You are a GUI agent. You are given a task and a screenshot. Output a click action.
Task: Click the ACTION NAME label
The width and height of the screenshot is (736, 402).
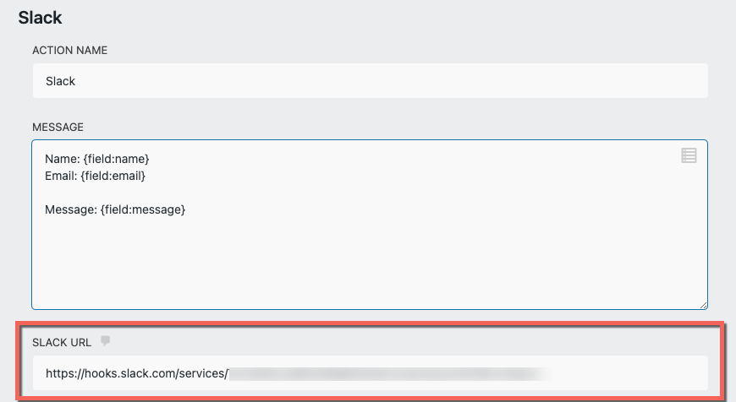[x=69, y=51]
